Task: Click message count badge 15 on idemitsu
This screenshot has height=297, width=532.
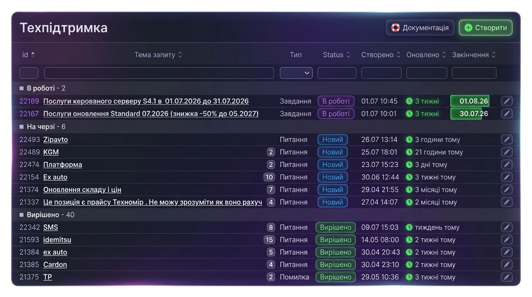Action: (269, 240)
